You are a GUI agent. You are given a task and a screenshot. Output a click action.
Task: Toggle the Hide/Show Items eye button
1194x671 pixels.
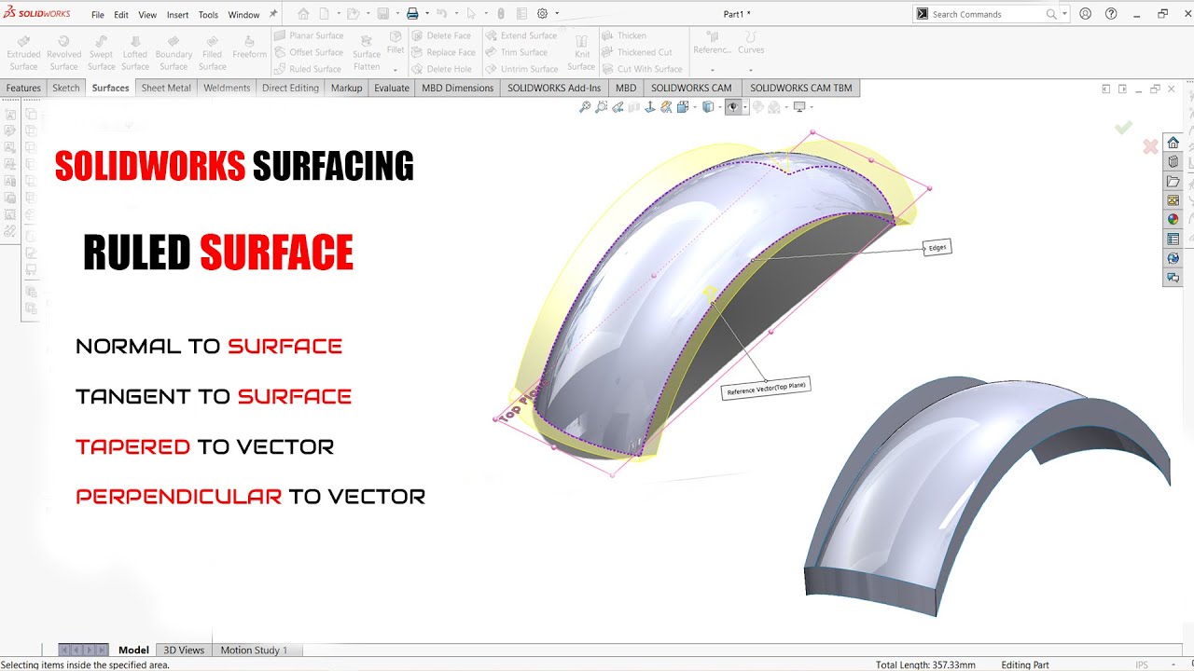coord(732,107)
